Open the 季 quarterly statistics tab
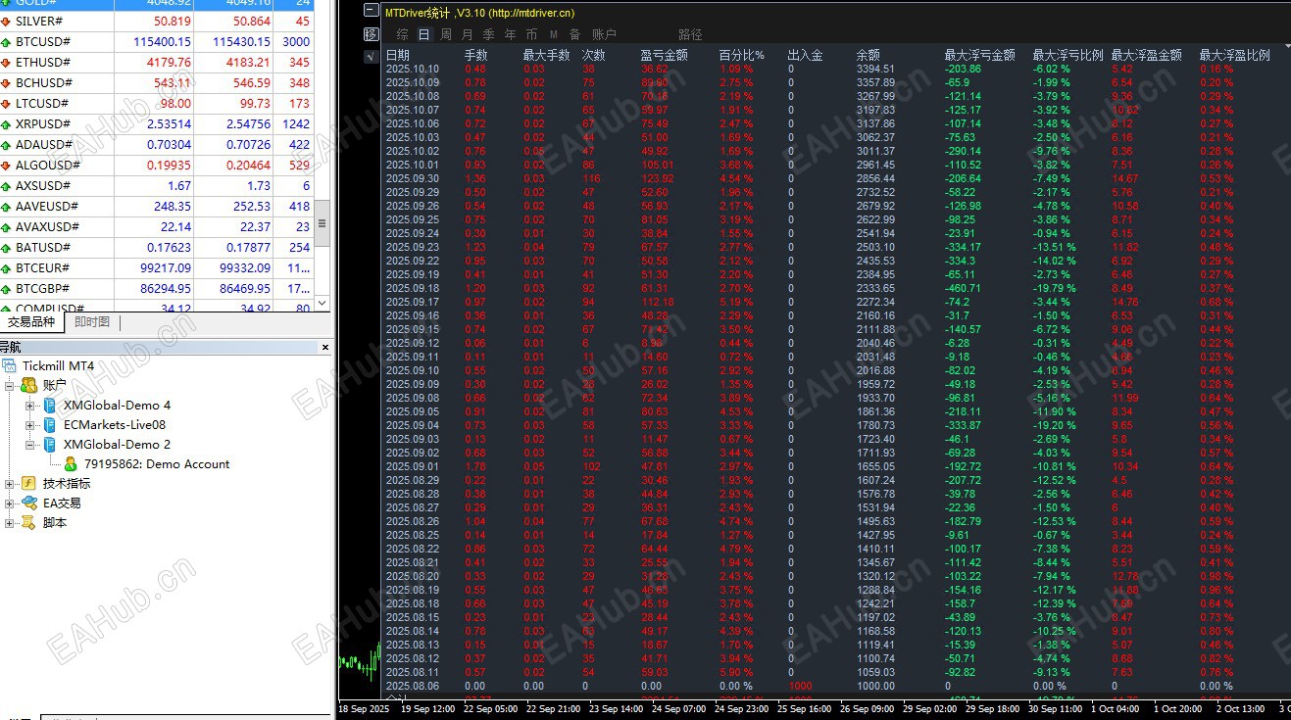Screen dimensions: 1291x720 click(x=489, y=34)
